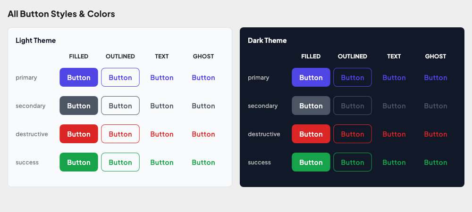Viewport: 472px width, 212px height.
Task: Activate the dark theme text success button
Action: pyautogui.click(x=394, y=162)
